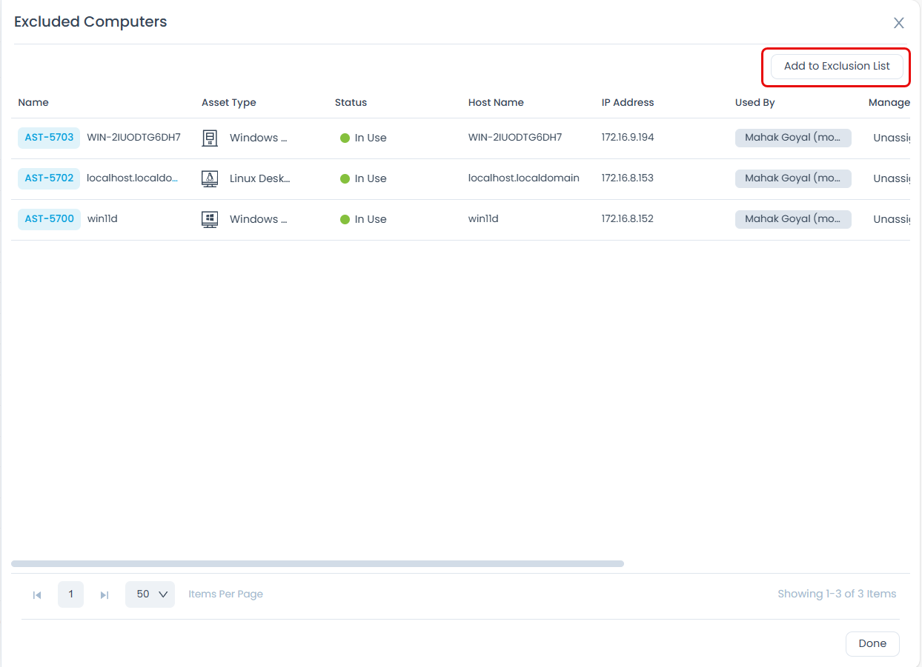
Task: Select page number 1 in pagination
Action: (x=71, y=594)
